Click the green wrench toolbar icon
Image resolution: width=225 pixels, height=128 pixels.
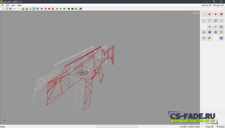pos(34,9)
